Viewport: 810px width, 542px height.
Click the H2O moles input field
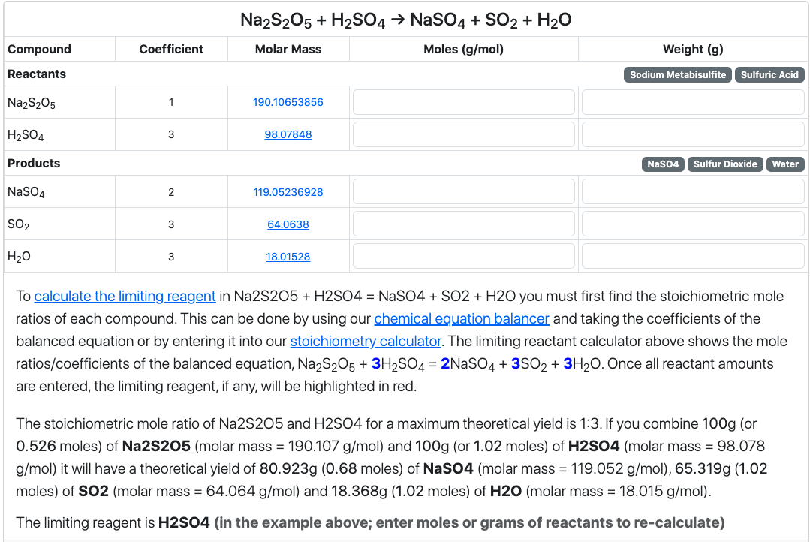point(463,257)
